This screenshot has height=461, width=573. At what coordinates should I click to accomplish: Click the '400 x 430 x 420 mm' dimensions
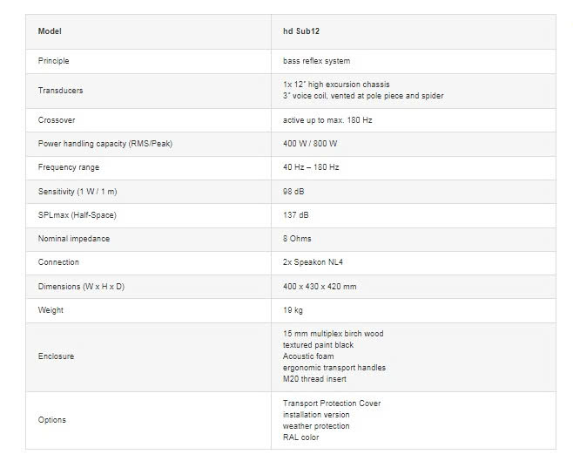[320, 286]
